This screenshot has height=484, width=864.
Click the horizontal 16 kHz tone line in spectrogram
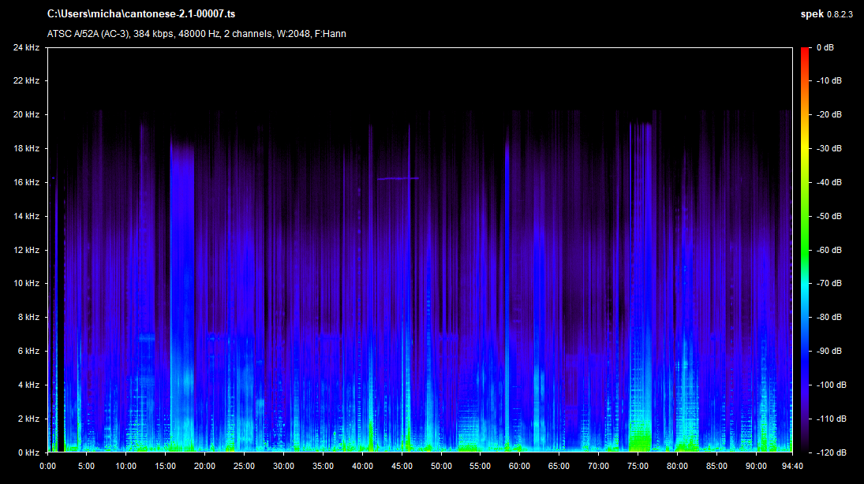(398, 179)
